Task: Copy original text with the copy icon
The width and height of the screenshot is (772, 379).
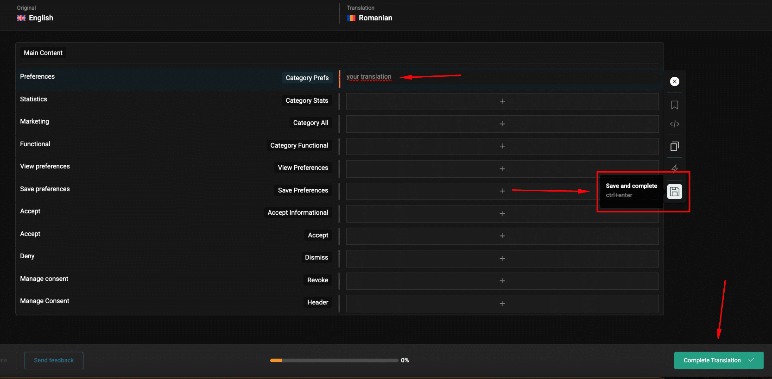Action: tap(675, 146)
